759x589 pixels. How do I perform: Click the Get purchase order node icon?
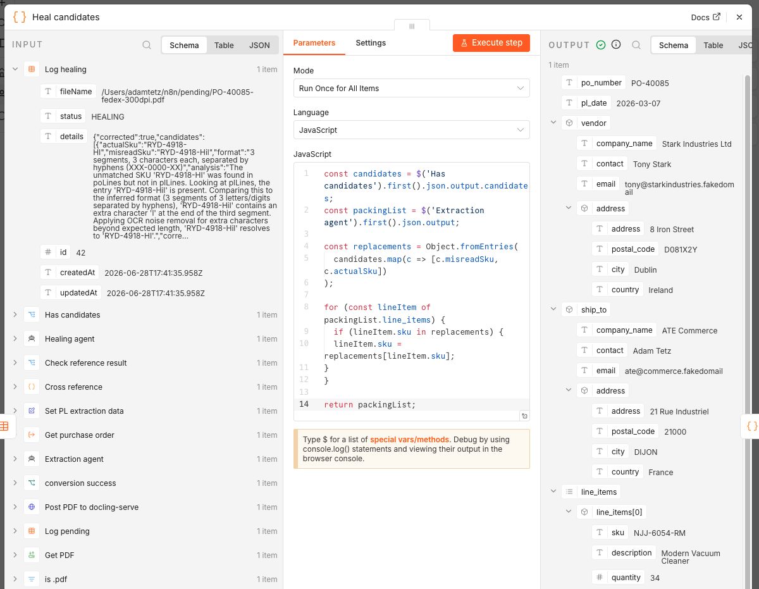(32, 435)
